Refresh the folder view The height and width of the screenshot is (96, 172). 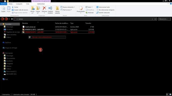(x=155, y=19)
